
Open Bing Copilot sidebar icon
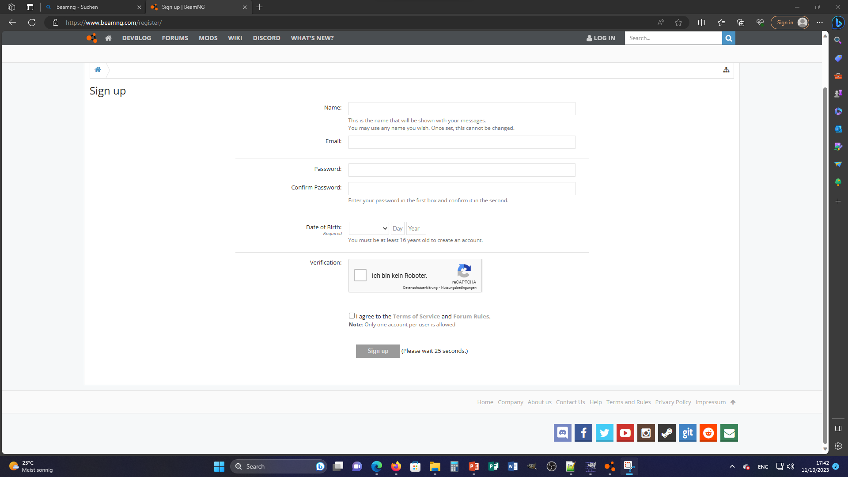(x=838, y=23)
